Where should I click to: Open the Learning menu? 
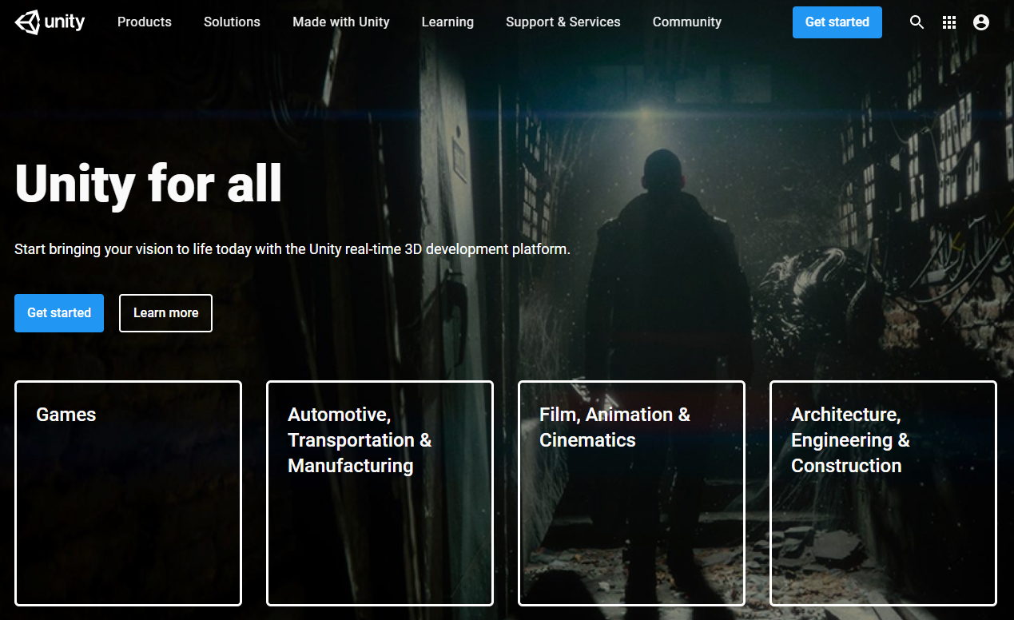point(447,22)
